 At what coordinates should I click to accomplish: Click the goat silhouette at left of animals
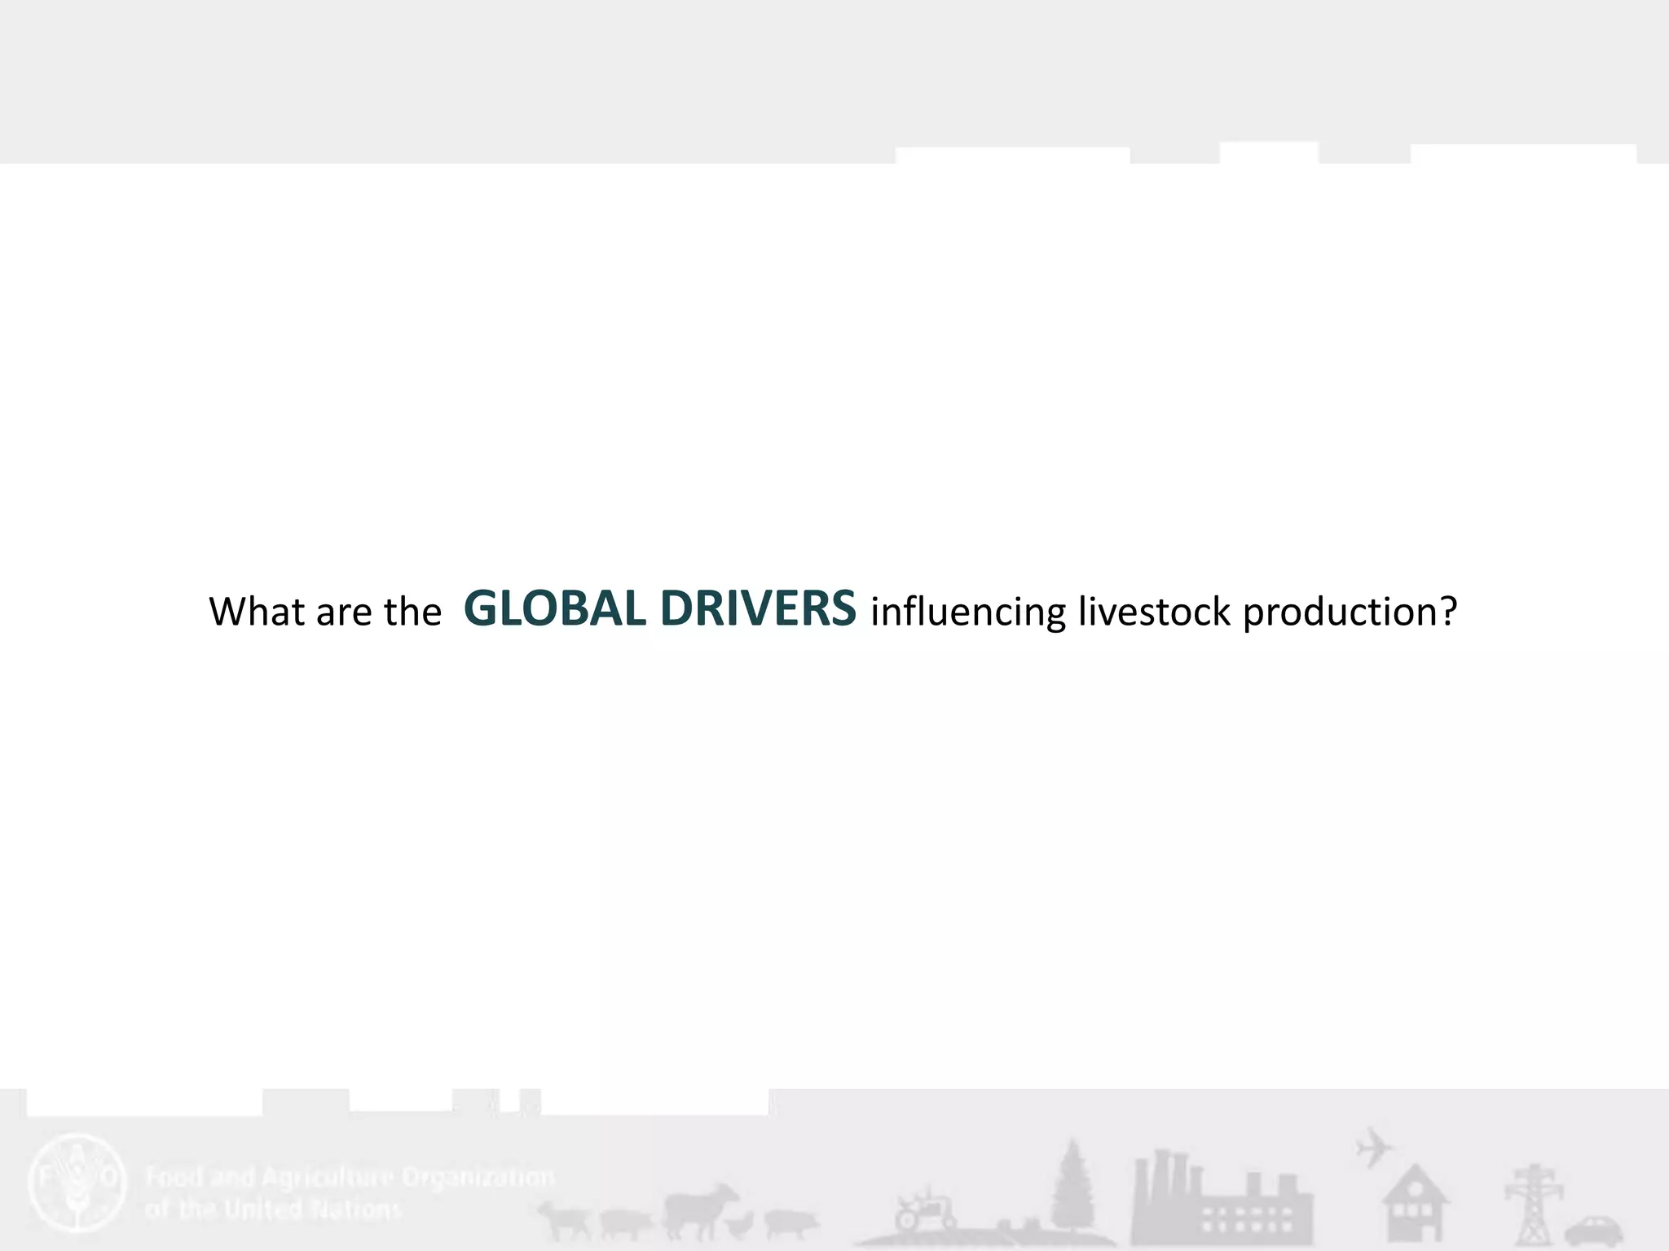coord(566,1219)
